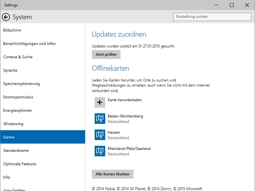This screenshot has width=255, height=191.
Task: Open Energieoptionen section
Action: [x=43, y=110]
